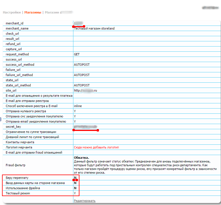Select Отправка нулевого реестра label

26,111
